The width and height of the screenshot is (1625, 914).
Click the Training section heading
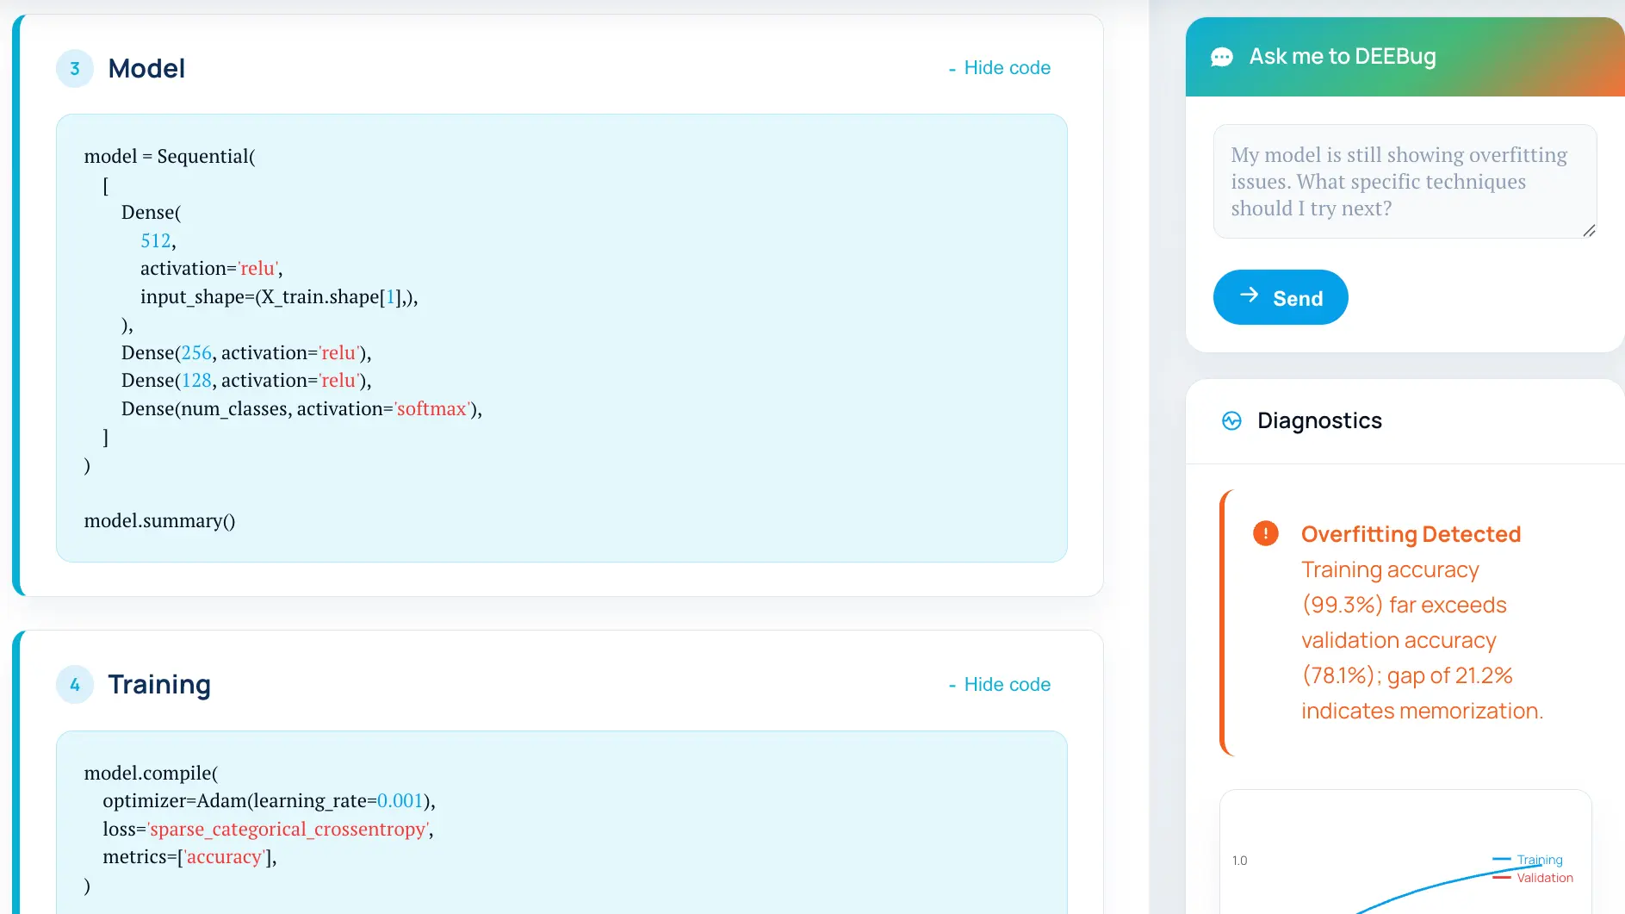[159, 685]
